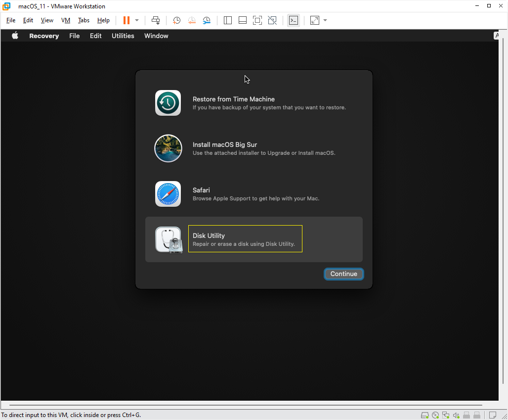Toggle the thumbnail bar icon
This screenshot has width=508, height=420.
click(x=243, y=20)
